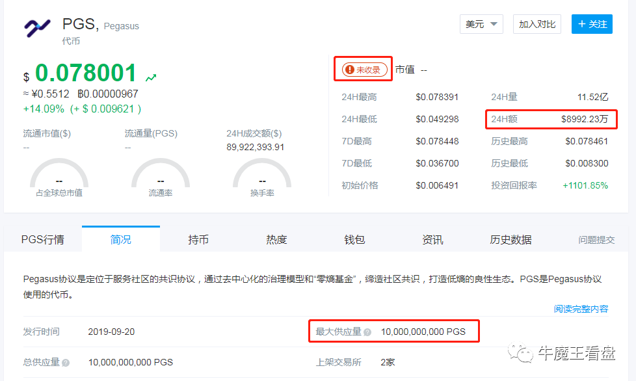636x381 pixels.
Task: Click the Pegasus PGS logo icon
Action: point(37,28)
